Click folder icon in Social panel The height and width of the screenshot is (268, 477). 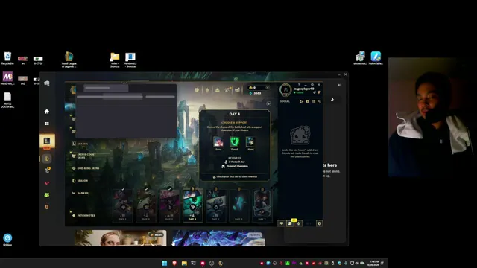coord(308,101)
